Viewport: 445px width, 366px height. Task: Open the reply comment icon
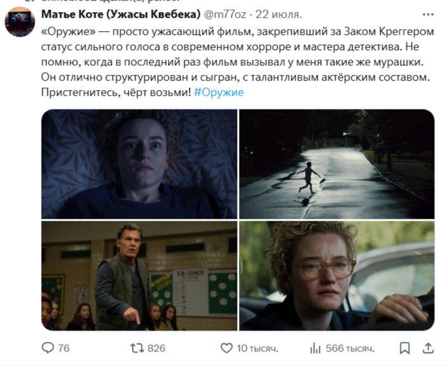coord(48,348)
